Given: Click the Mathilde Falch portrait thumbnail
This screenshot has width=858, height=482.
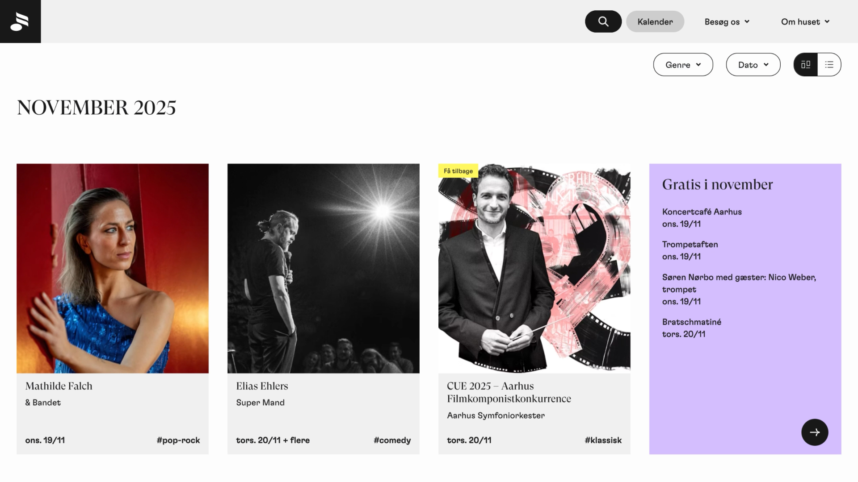Looking at the screenshot, I should coord(113,268).
